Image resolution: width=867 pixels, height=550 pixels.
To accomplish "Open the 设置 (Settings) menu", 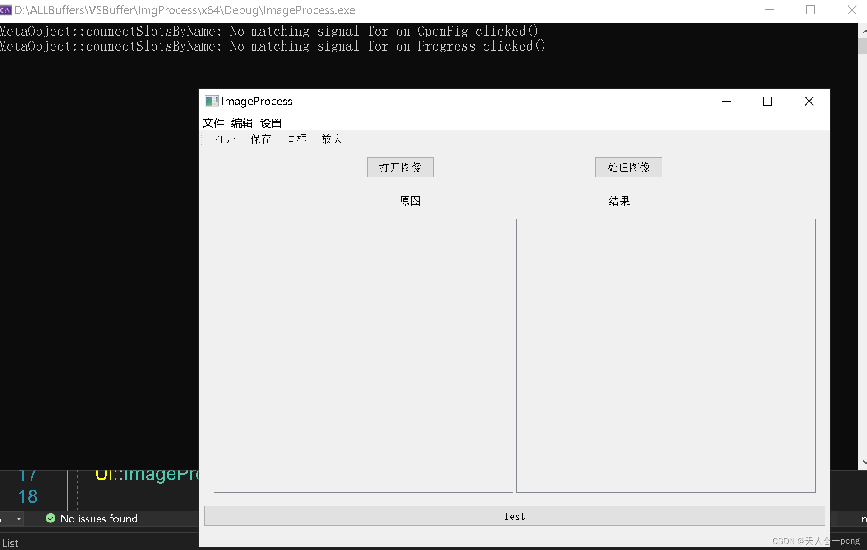I will [270, 123].
